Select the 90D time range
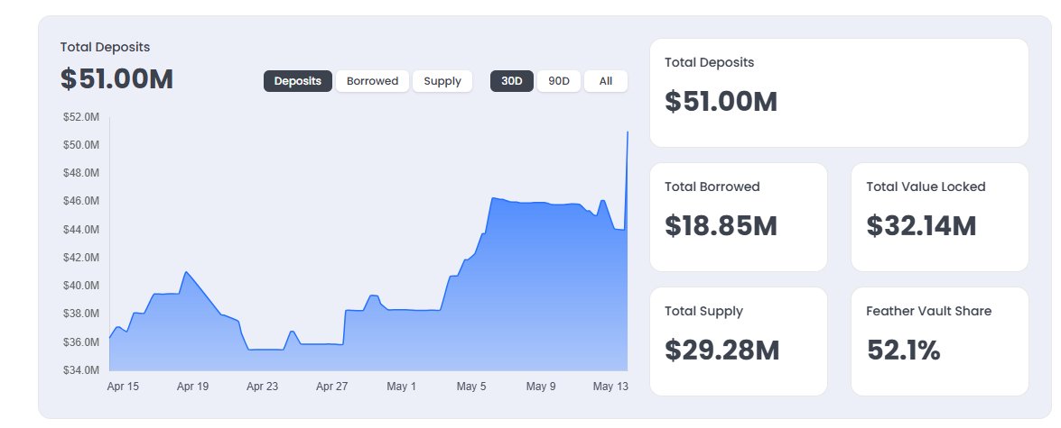The width and height of the screenshot is (1061, 428). [559, 81]
